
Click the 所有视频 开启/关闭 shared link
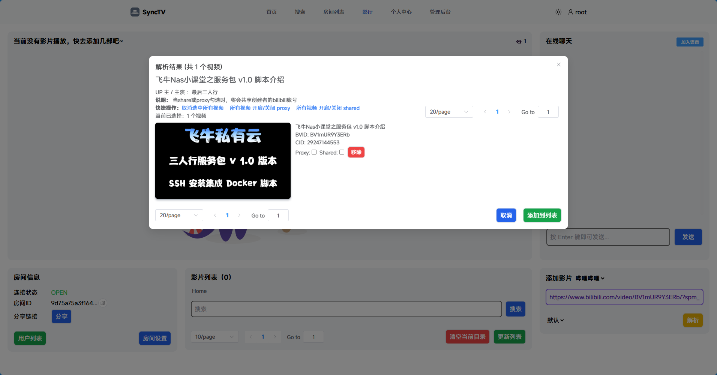[x=328, y=108]
